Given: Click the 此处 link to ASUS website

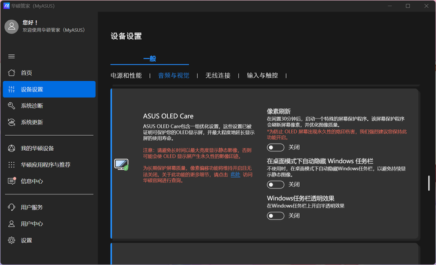Looking at the screenshot, I should pyautogui.click(x=235, y=175).
